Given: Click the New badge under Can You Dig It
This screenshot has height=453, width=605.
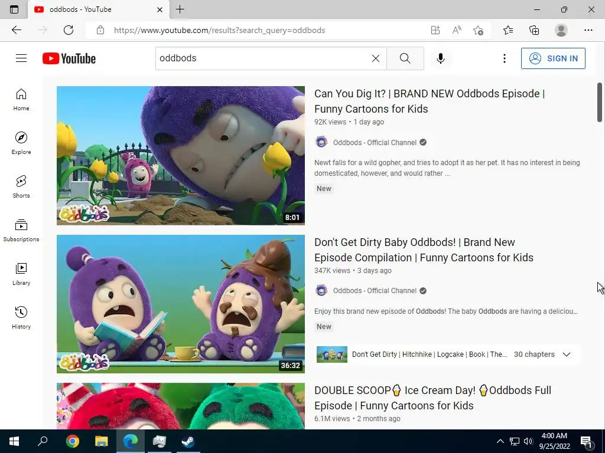Looking at the screenshot, I should point(324,188).
